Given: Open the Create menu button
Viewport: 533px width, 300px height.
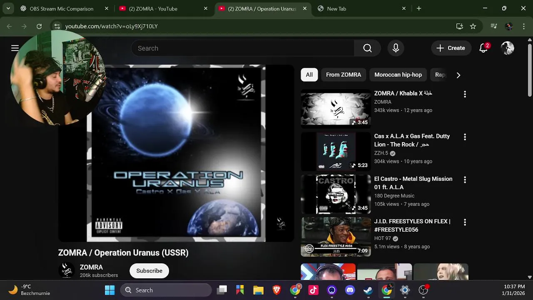Looking at the screenshot, I should click(451, 48).
